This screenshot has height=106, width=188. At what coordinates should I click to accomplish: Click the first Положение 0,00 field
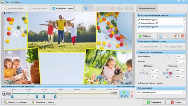pos(178,71)
